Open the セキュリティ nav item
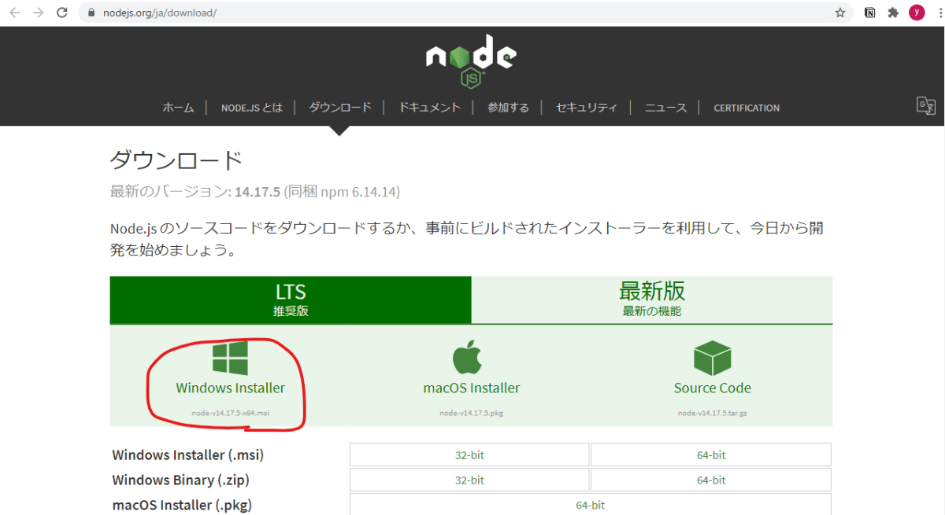This screenshot has height=515, width=945. point(587,108)
